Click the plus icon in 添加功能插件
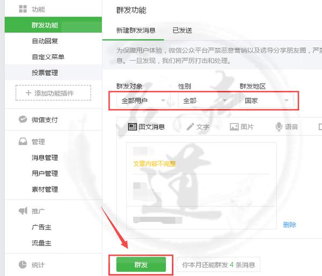 28,93
